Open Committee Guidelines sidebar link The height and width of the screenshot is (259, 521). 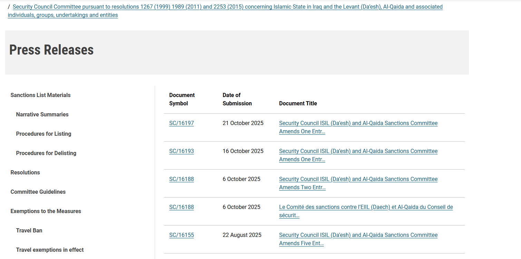tap(38, 192)
